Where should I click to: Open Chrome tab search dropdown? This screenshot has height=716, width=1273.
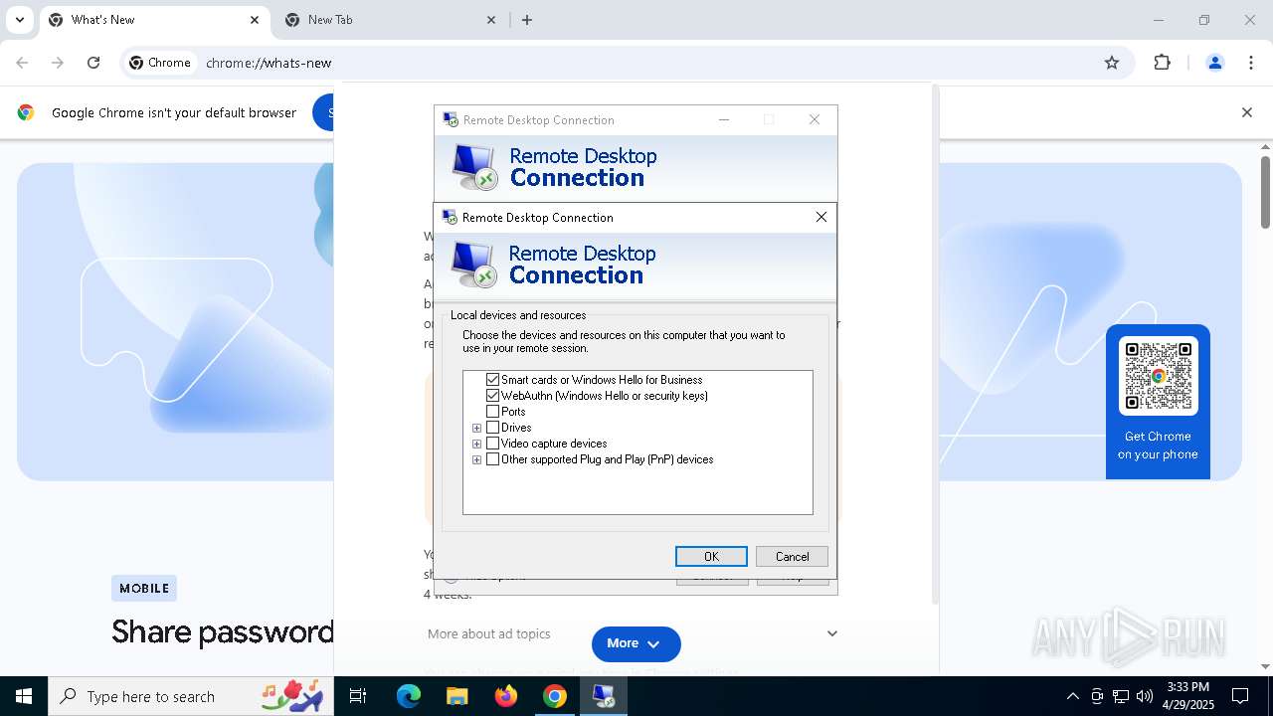point(19,20)
